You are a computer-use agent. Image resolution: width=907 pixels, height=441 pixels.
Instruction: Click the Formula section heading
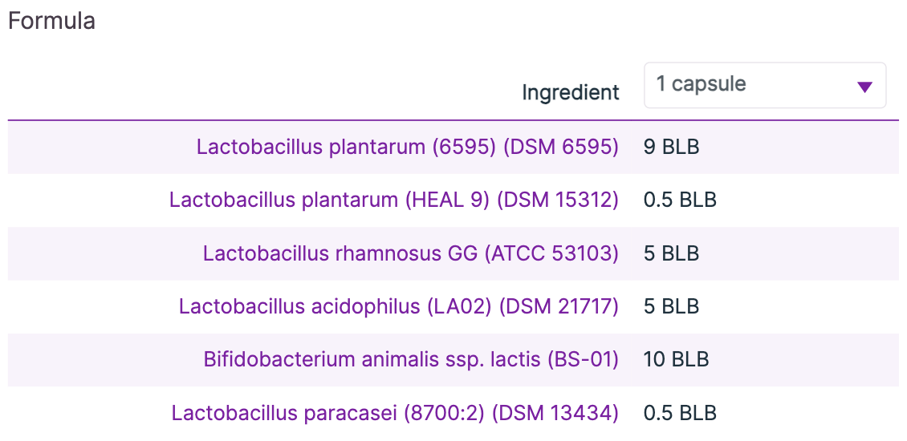(x=51, y=21)
